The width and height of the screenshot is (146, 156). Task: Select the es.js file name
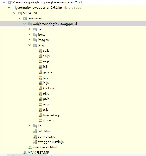46,61
